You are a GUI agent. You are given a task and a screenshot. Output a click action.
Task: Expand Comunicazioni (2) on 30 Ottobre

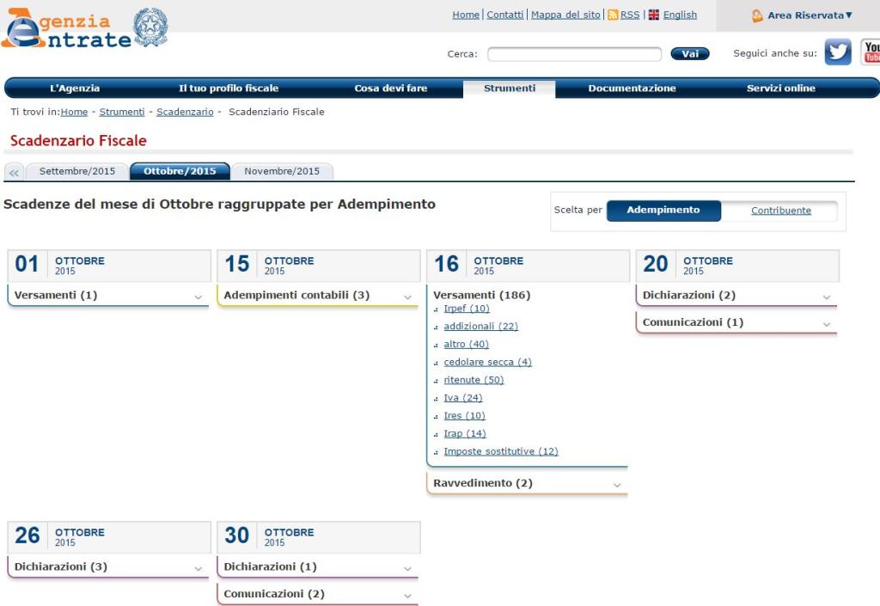[318, 594]
